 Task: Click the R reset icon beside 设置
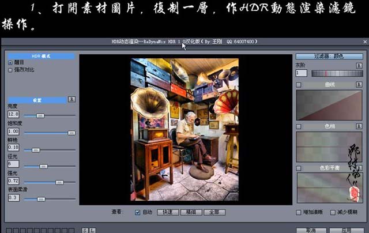(71, 99)
